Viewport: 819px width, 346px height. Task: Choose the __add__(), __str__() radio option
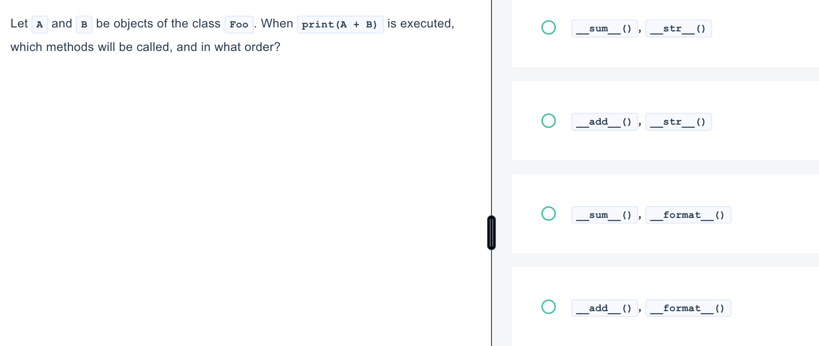tap(548, 121)
